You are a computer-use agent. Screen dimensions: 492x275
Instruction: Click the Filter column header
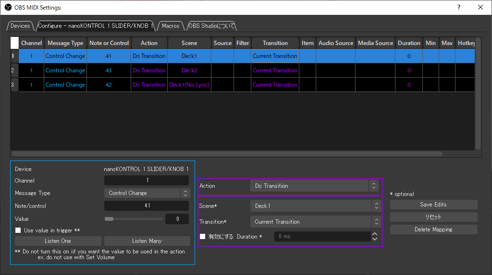coord(243,43)
